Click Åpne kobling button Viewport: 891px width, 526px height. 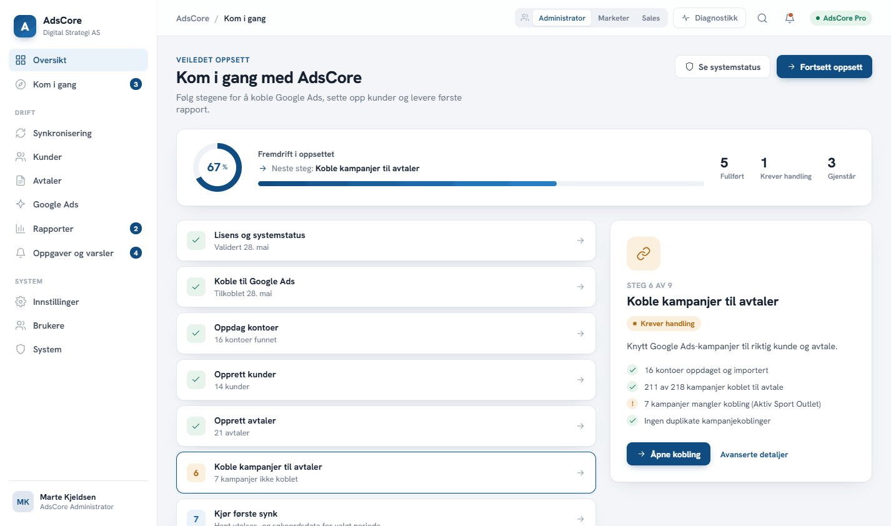click(669, 454)
